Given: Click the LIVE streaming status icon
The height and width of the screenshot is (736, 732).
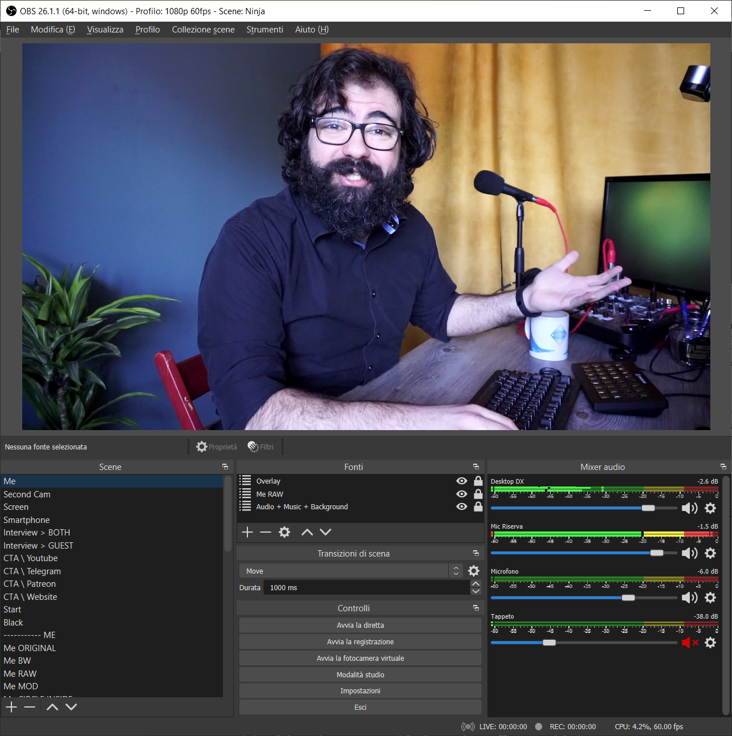Looking at the screenshot, I should (x=467, y=726).
